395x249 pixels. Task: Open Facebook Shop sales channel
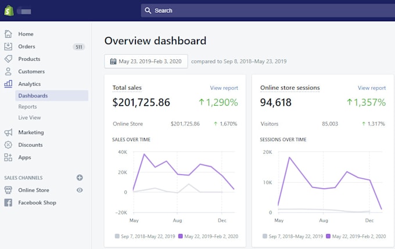(37, 203)
